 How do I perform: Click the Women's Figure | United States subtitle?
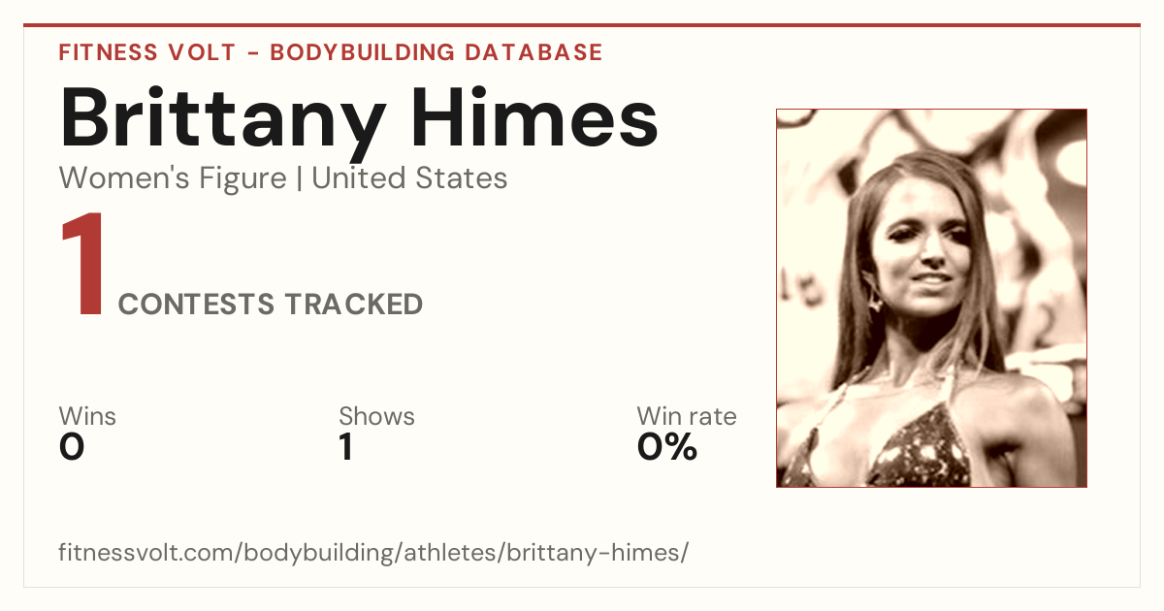click(283, 178)
